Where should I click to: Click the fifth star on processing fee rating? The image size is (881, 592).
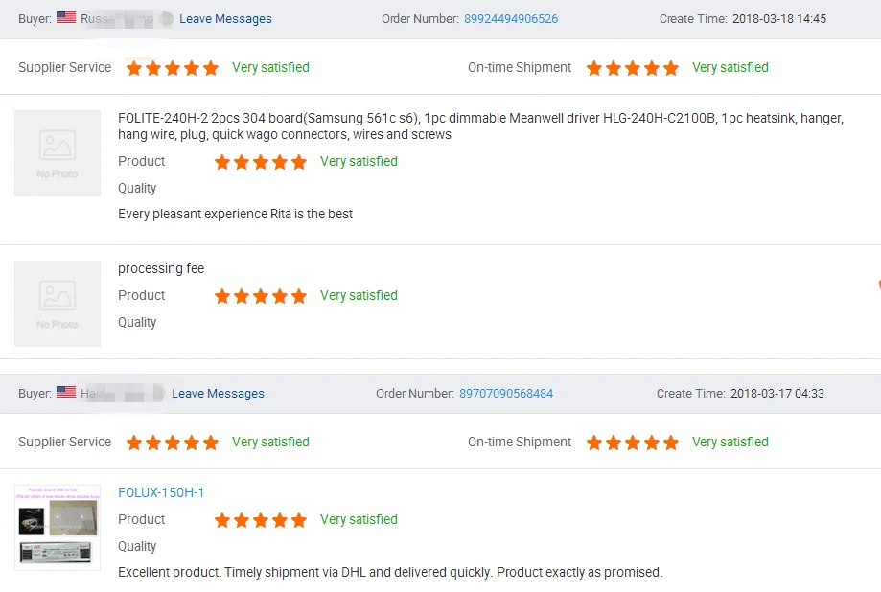[299, 296]
